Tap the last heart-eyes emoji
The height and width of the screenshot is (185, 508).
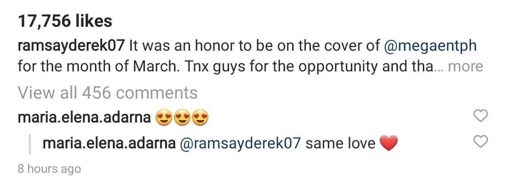coord(201,118)
